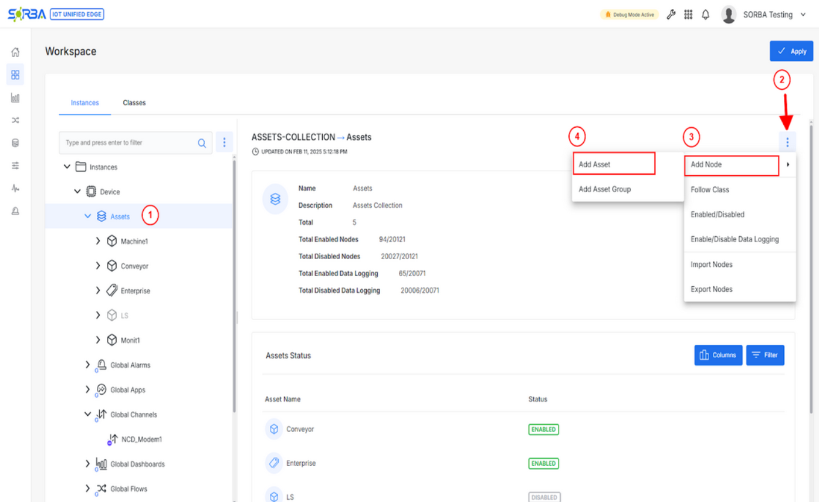The image size is (819, 502).
Task: Open three-dot menu beside tree filter
Action: pos(225,143)
